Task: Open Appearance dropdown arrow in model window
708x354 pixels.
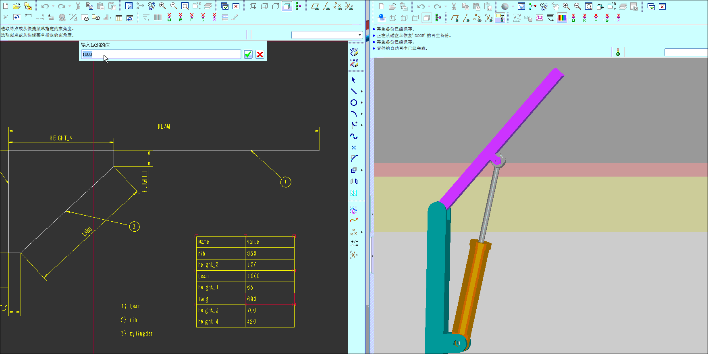Action: tap(513, 6)
